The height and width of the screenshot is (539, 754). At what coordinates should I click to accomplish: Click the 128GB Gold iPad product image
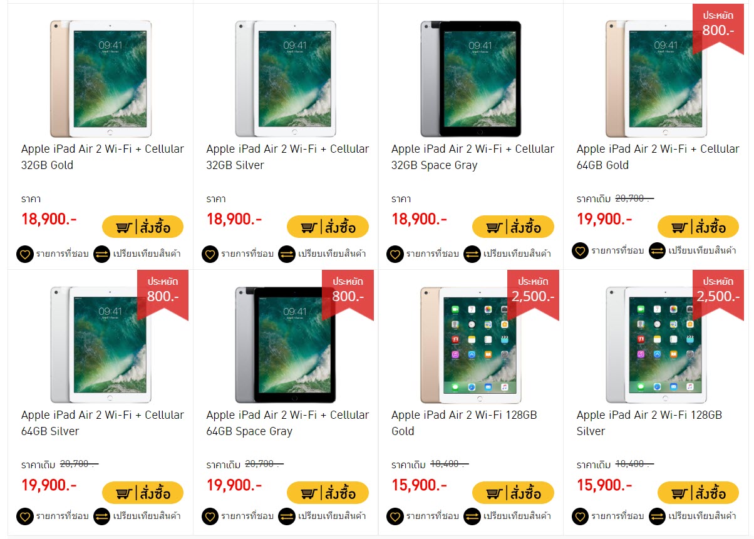[471, 345]
